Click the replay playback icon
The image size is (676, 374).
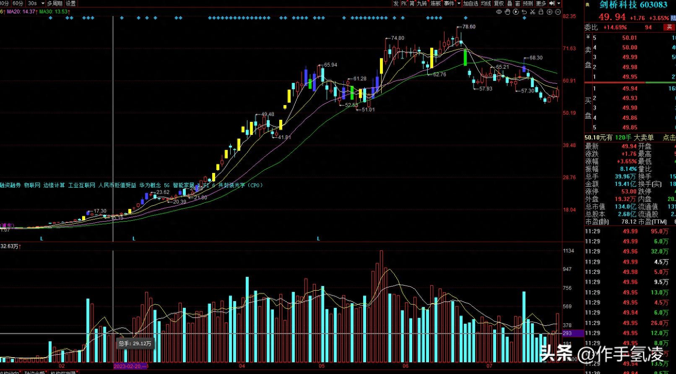516,12
